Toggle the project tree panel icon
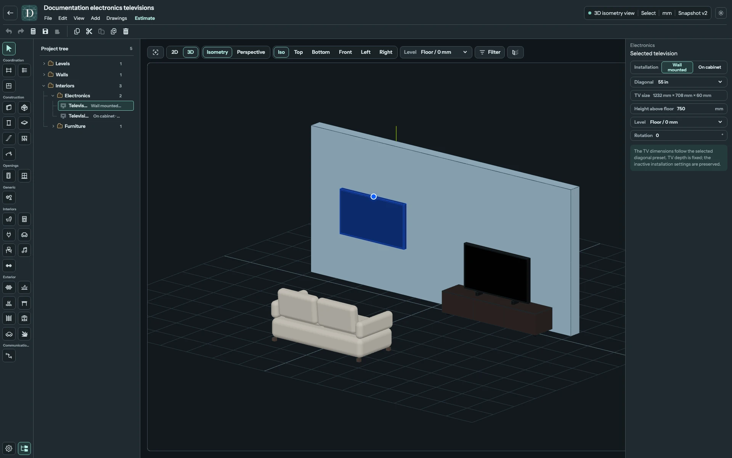This screenshot has width=732, height=458. point(24,448)
